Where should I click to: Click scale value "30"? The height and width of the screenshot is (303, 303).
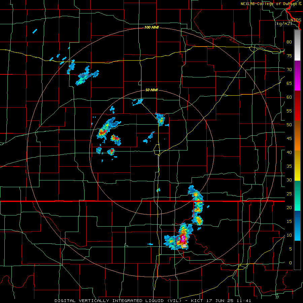pos(289,180)
